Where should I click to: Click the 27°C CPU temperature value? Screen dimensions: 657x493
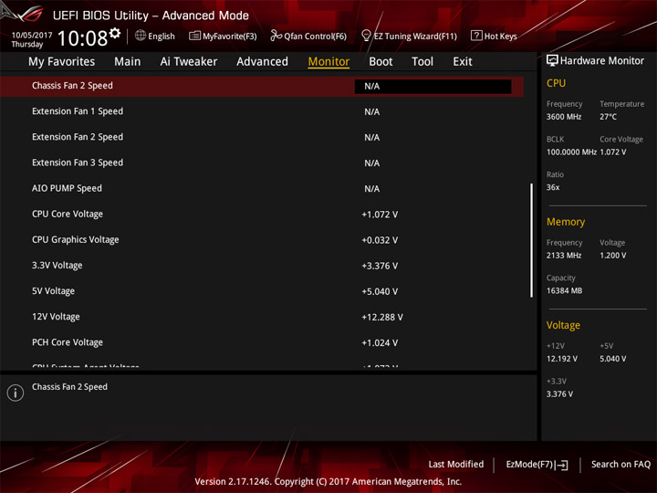point(608,117)
